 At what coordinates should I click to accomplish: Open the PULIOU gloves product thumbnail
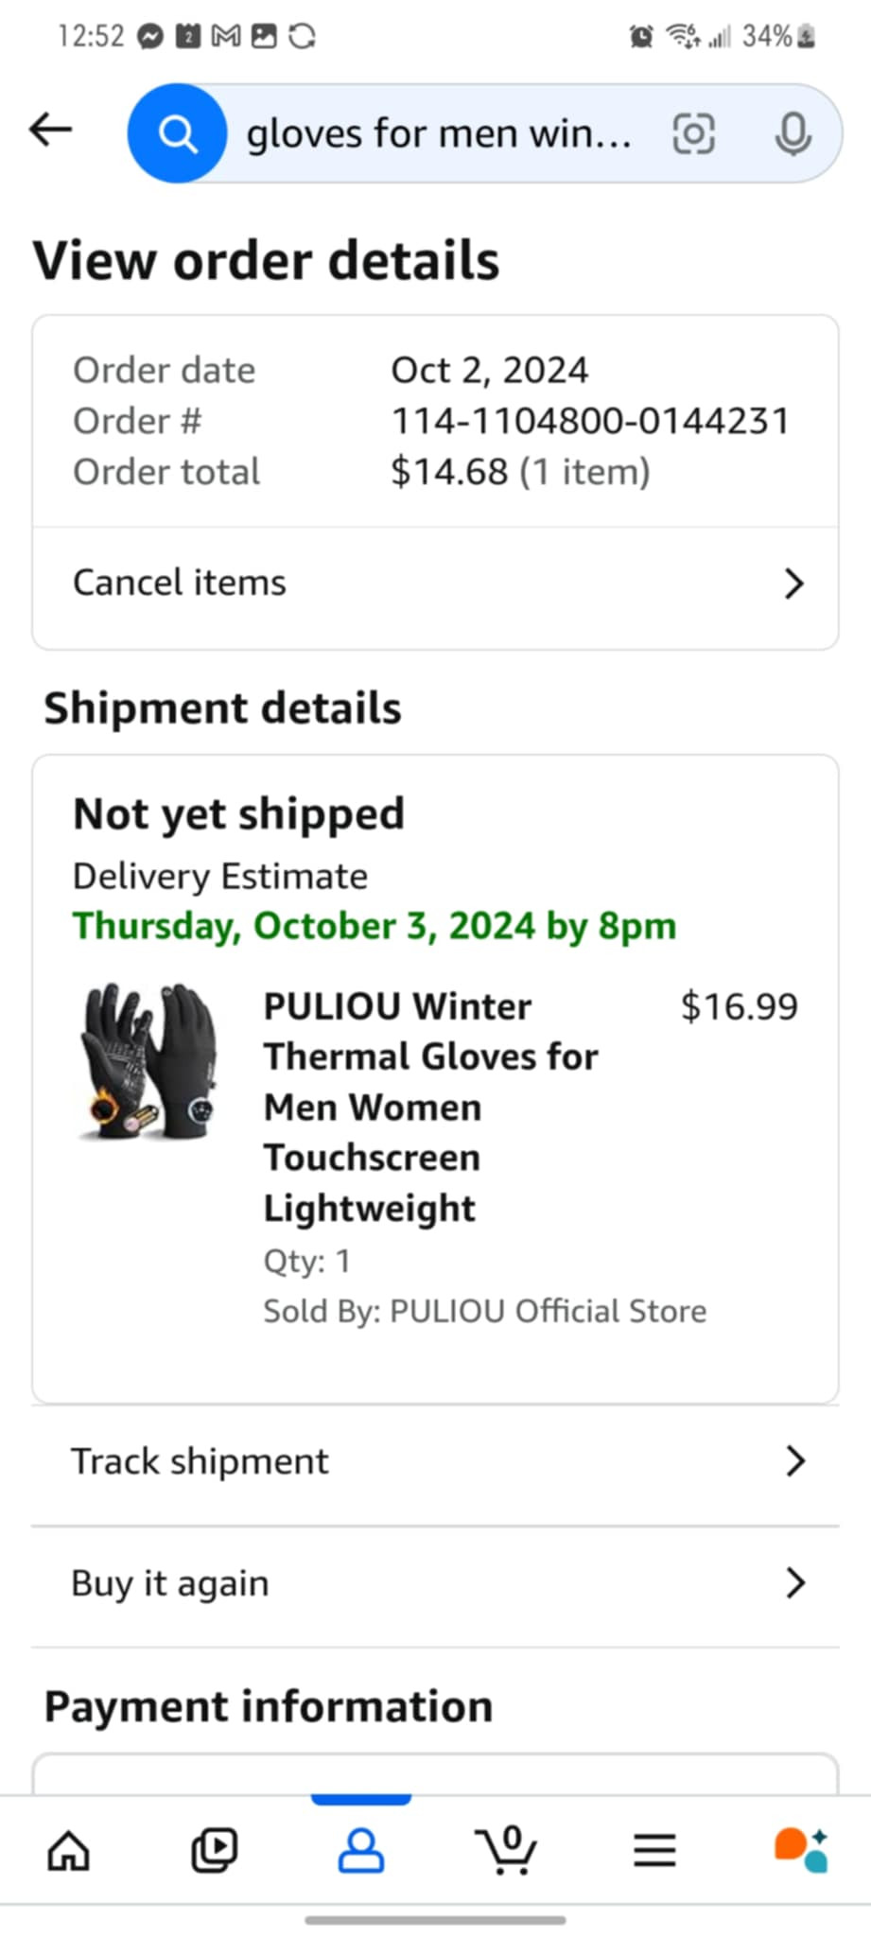click(149, 1061)
